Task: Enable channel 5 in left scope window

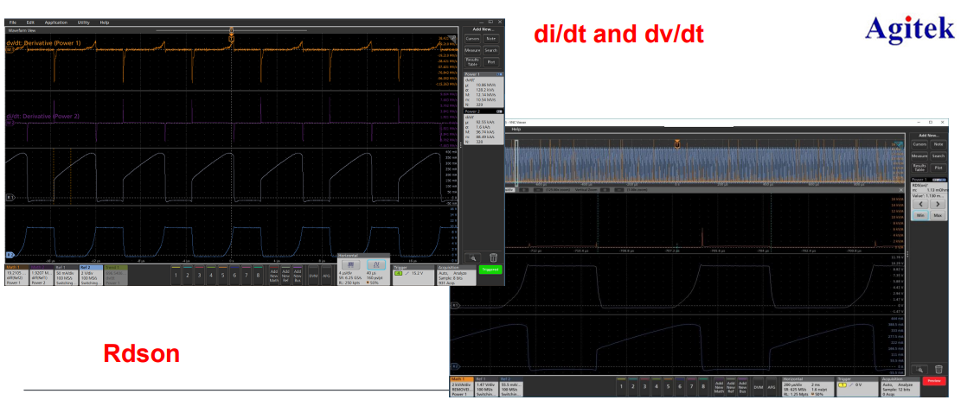Action: pyautogui.click(x=222, y=275)
